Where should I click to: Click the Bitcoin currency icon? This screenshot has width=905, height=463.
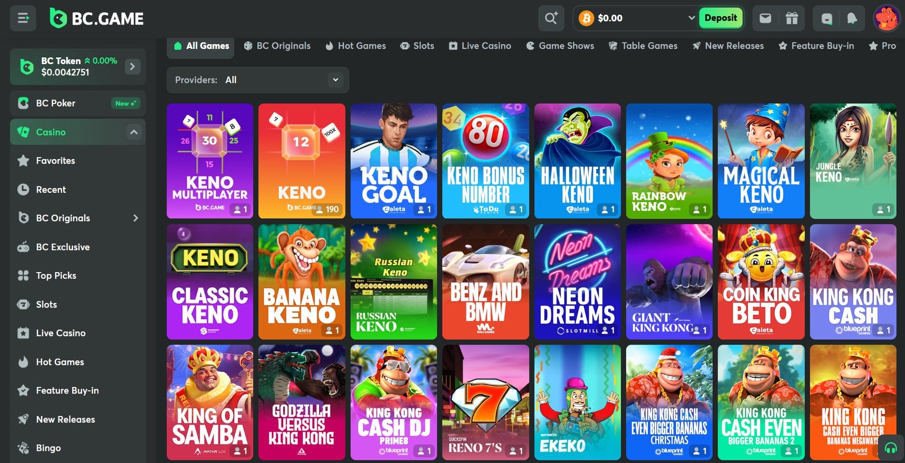point(586,18)
